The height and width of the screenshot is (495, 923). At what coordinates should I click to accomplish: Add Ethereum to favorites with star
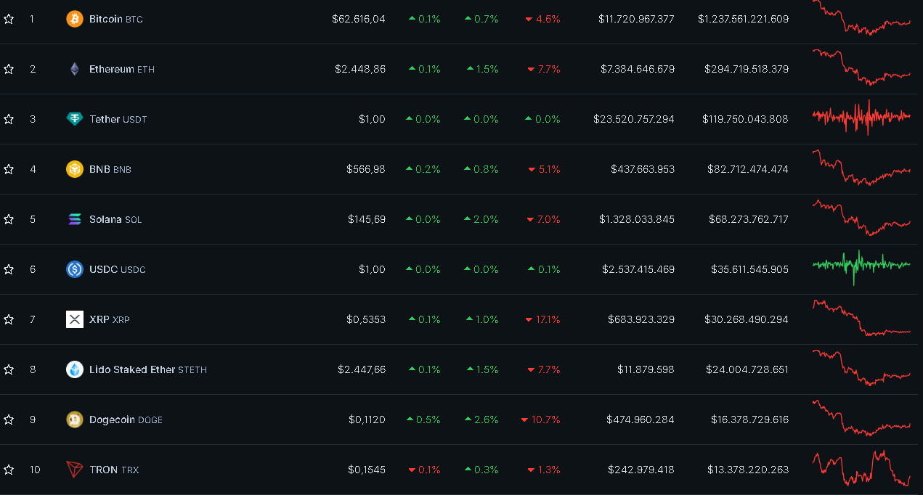(9, 69)
